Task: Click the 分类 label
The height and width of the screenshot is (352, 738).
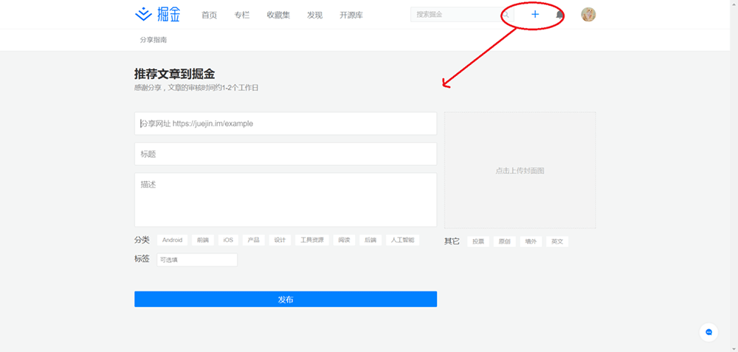Action: point(142,240)
